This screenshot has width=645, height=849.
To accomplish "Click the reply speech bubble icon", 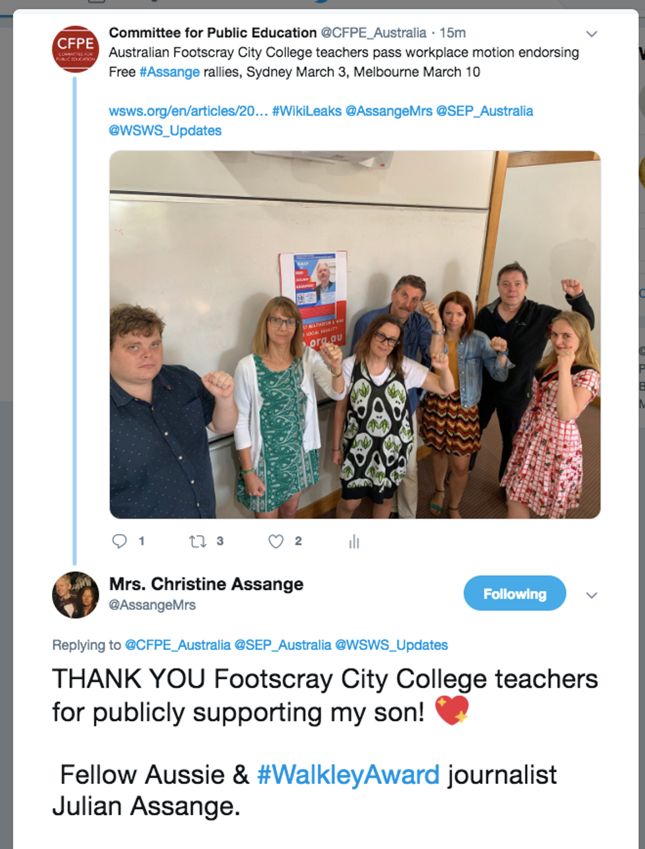I will (119, 541).
